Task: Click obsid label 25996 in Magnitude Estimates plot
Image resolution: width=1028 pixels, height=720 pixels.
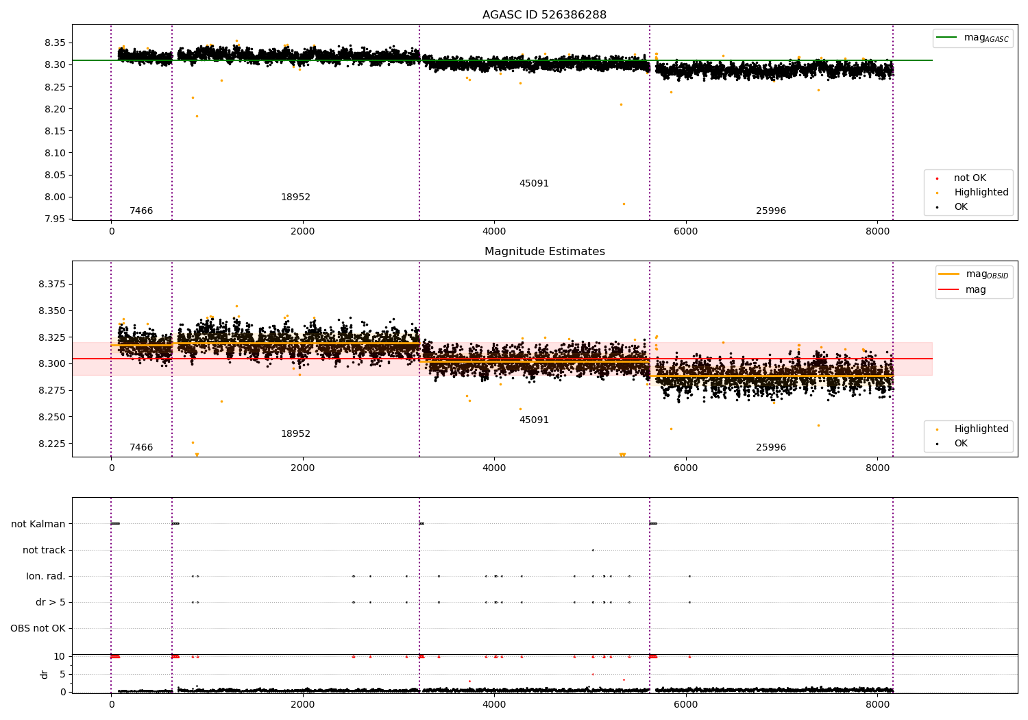Action: (771, 448)
